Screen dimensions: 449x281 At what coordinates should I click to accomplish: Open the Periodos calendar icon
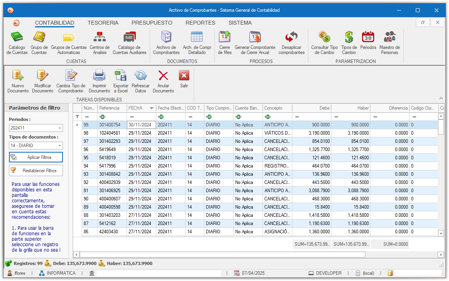368,37
